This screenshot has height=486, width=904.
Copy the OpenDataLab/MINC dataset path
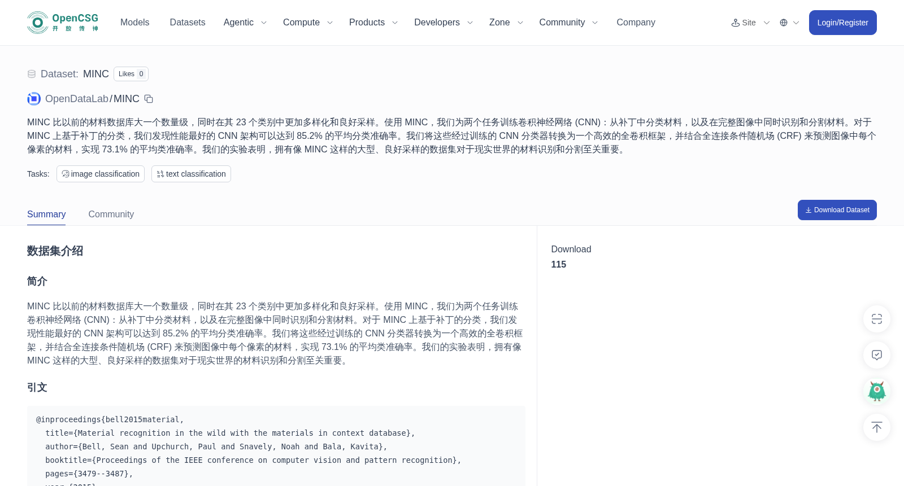149,99
